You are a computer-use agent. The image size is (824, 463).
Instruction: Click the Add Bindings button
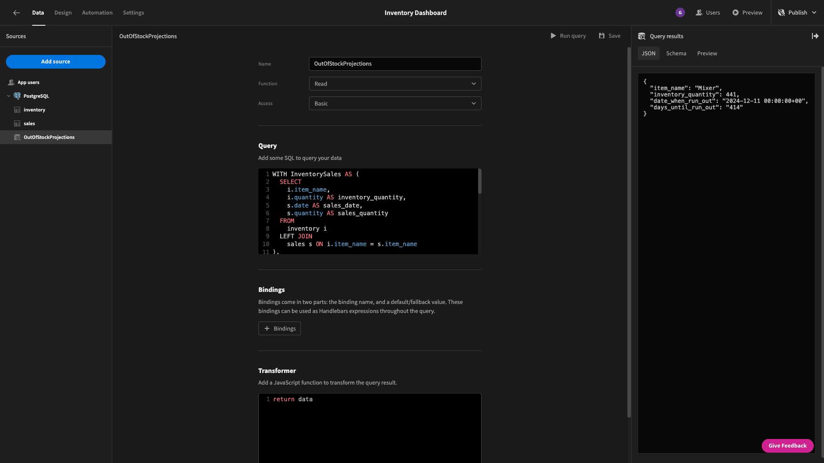click(x=279, y=328)
